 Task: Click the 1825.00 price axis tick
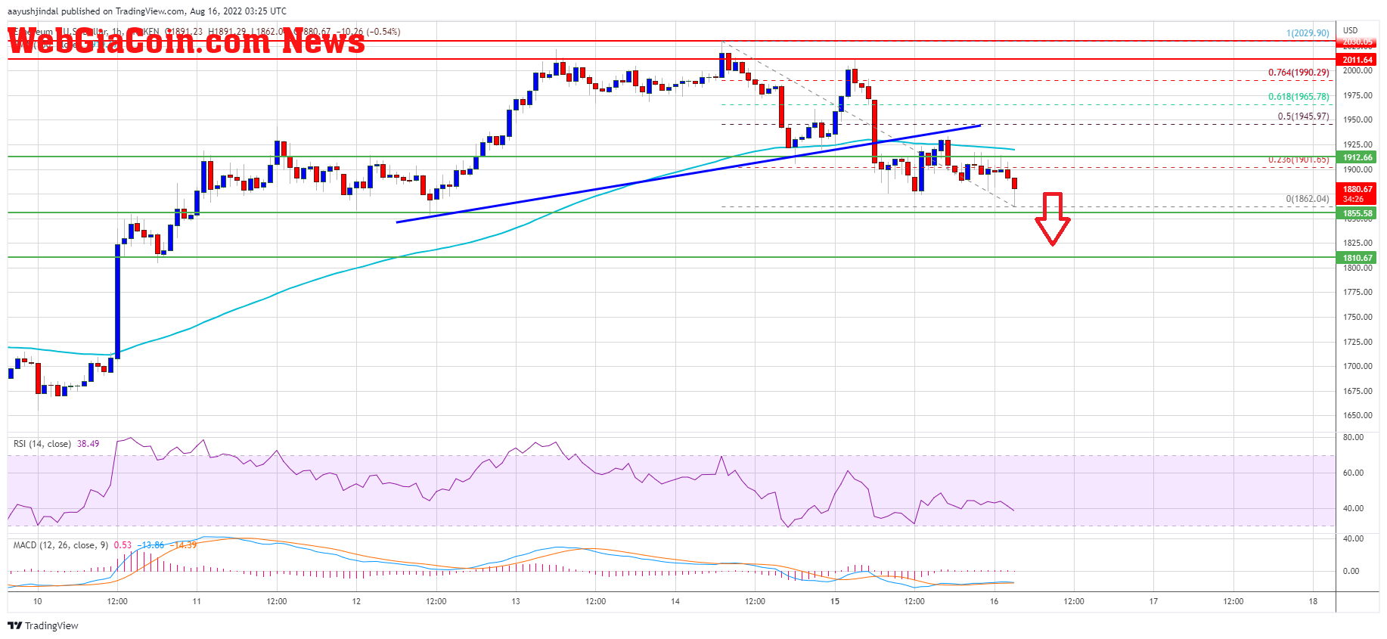pos(1358,243)
